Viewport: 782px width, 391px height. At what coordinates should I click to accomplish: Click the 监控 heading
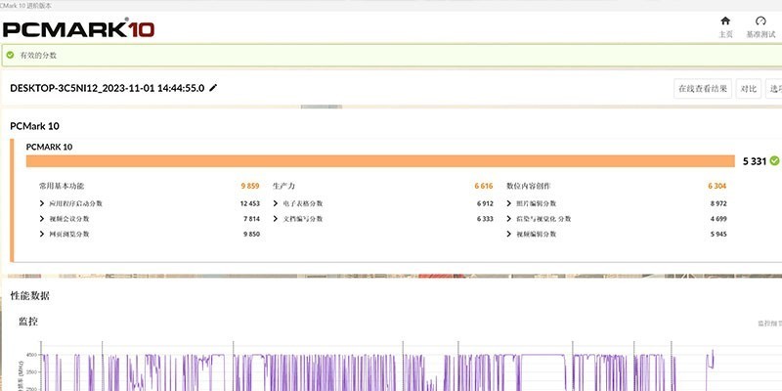point(28,322)
